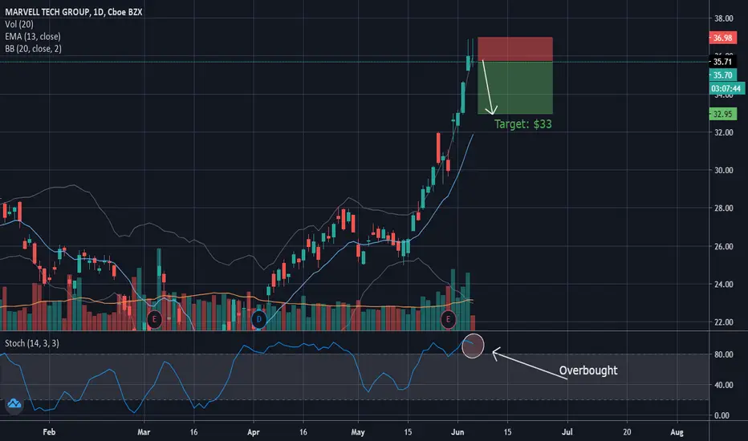Click the 24.00 price scale label
Viewport: 748px width, 441px height.
pyautogui.click(x=724, y=284)
